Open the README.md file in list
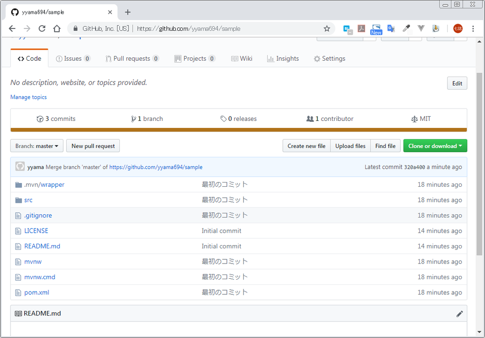485x338 pixels. coord(42,247)
